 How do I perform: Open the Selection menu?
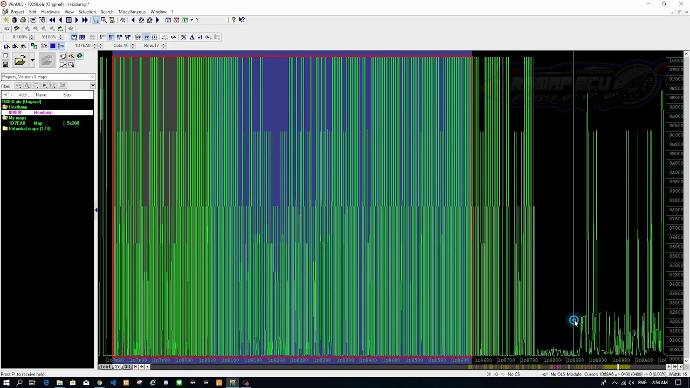point(87,12)
